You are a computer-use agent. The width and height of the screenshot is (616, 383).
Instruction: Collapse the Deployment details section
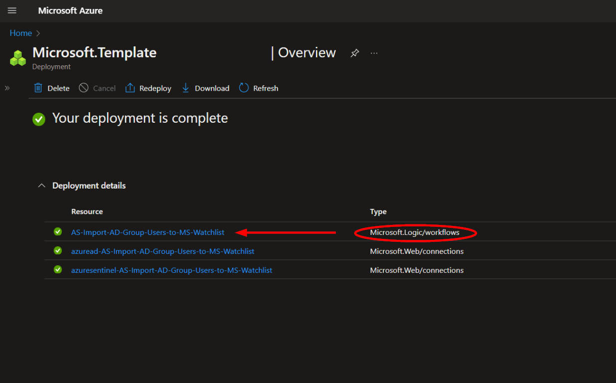[x=41, y=186]
